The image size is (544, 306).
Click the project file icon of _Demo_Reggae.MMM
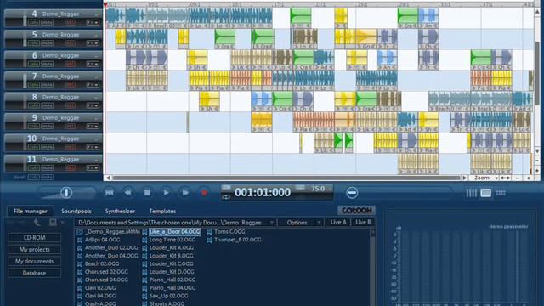coord(80,232)
